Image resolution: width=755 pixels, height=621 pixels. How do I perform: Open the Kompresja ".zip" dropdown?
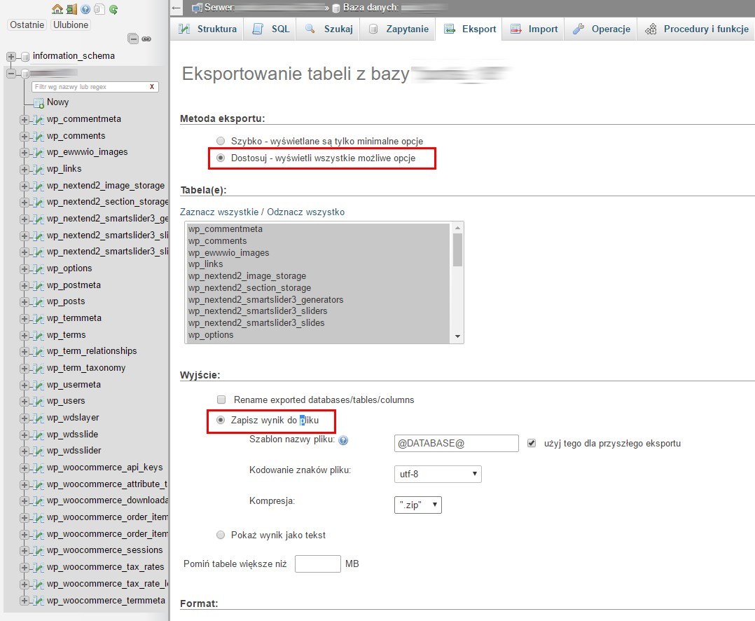tap(418, 505)
